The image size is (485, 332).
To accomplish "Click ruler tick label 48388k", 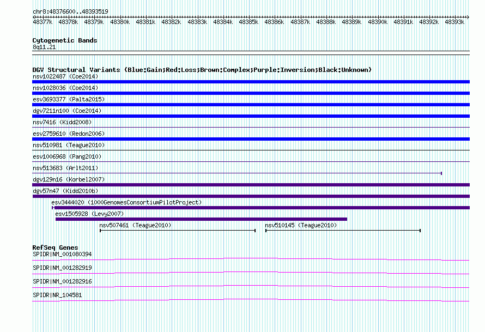I will click(x=326, y=22).
